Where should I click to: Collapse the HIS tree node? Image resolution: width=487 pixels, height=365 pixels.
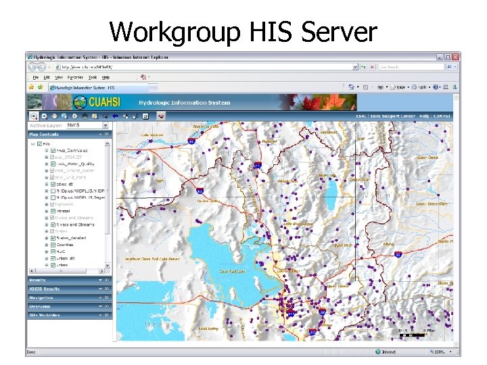(x=32, y=144)
